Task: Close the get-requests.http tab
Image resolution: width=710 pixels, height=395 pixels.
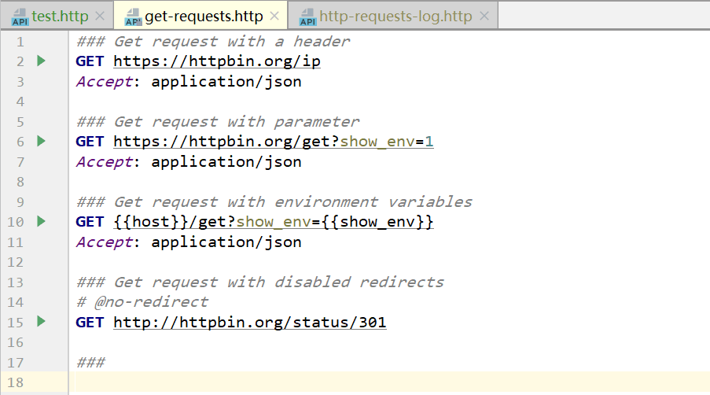Action: pos(274,17)
